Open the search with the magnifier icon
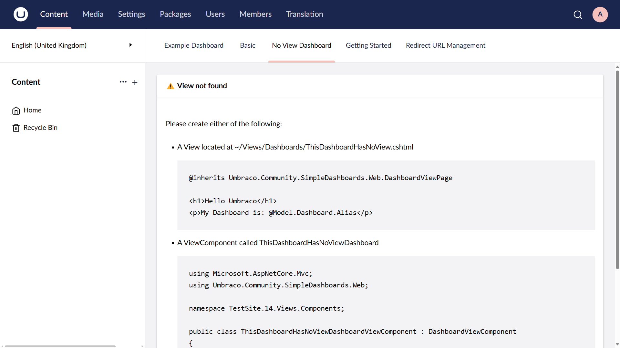The height and width of the screenshot is (348, 620). click(x=578, y=15)
